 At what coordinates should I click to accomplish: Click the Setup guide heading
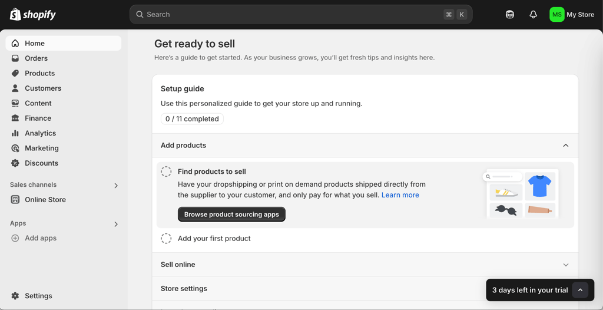tap(183, 89)
